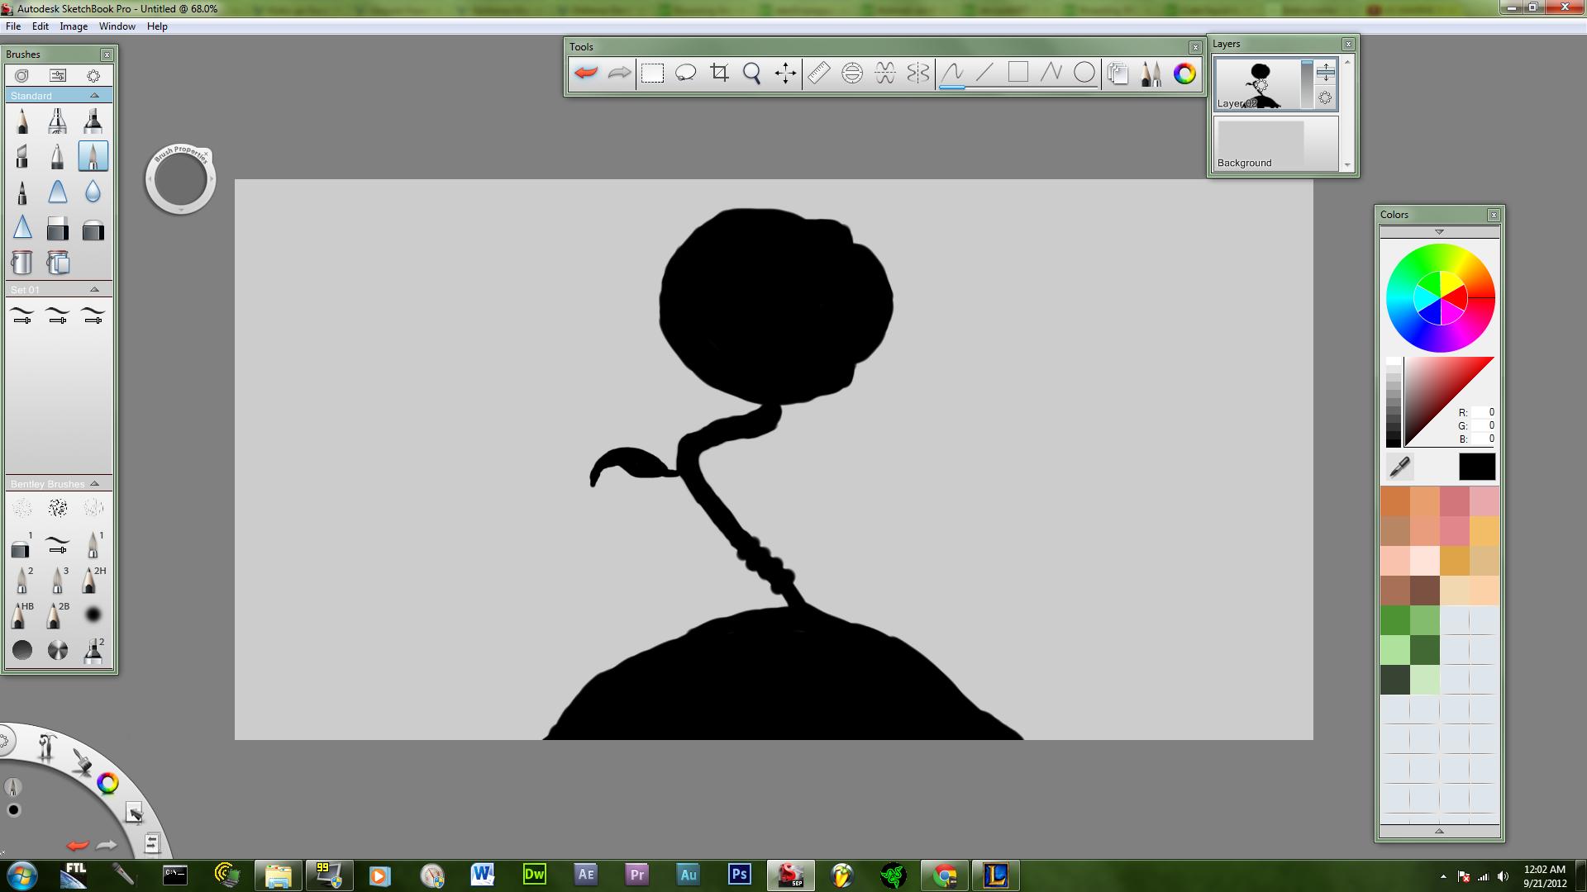Select the Airbrush in Standard set
The image size is (1587, 892).
pyautogui.click(x=57, y=121)
